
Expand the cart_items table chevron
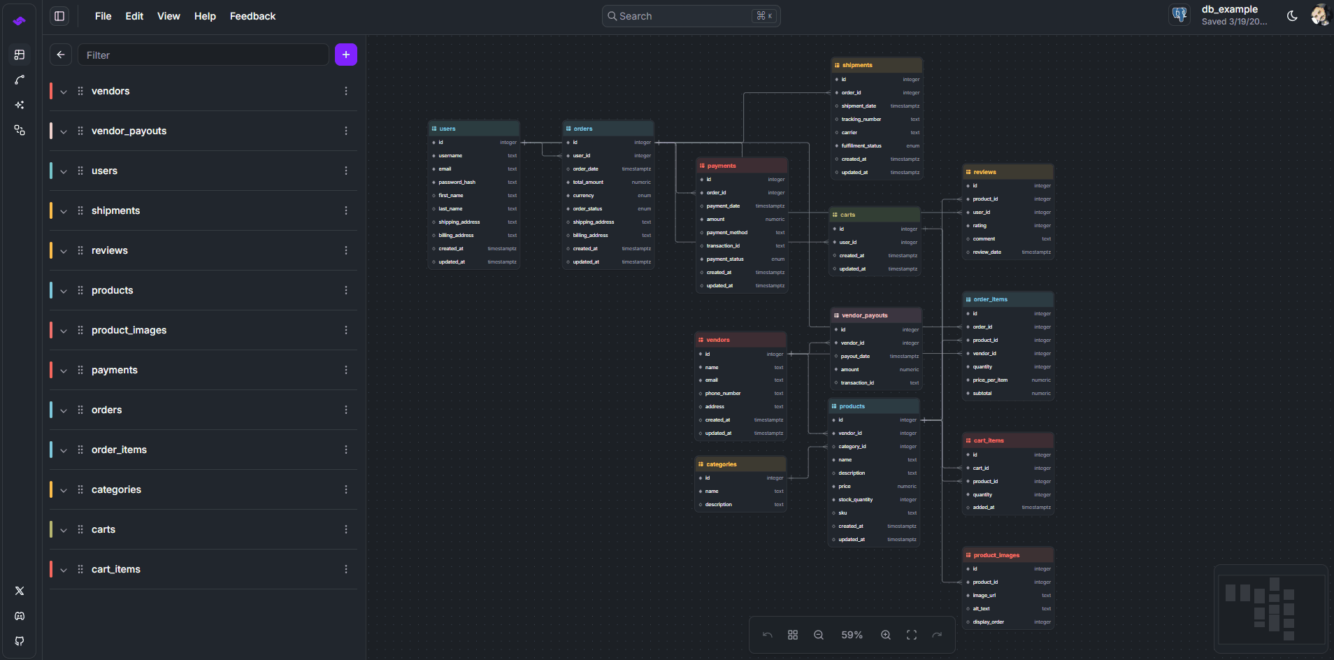[x=64, y=570]
